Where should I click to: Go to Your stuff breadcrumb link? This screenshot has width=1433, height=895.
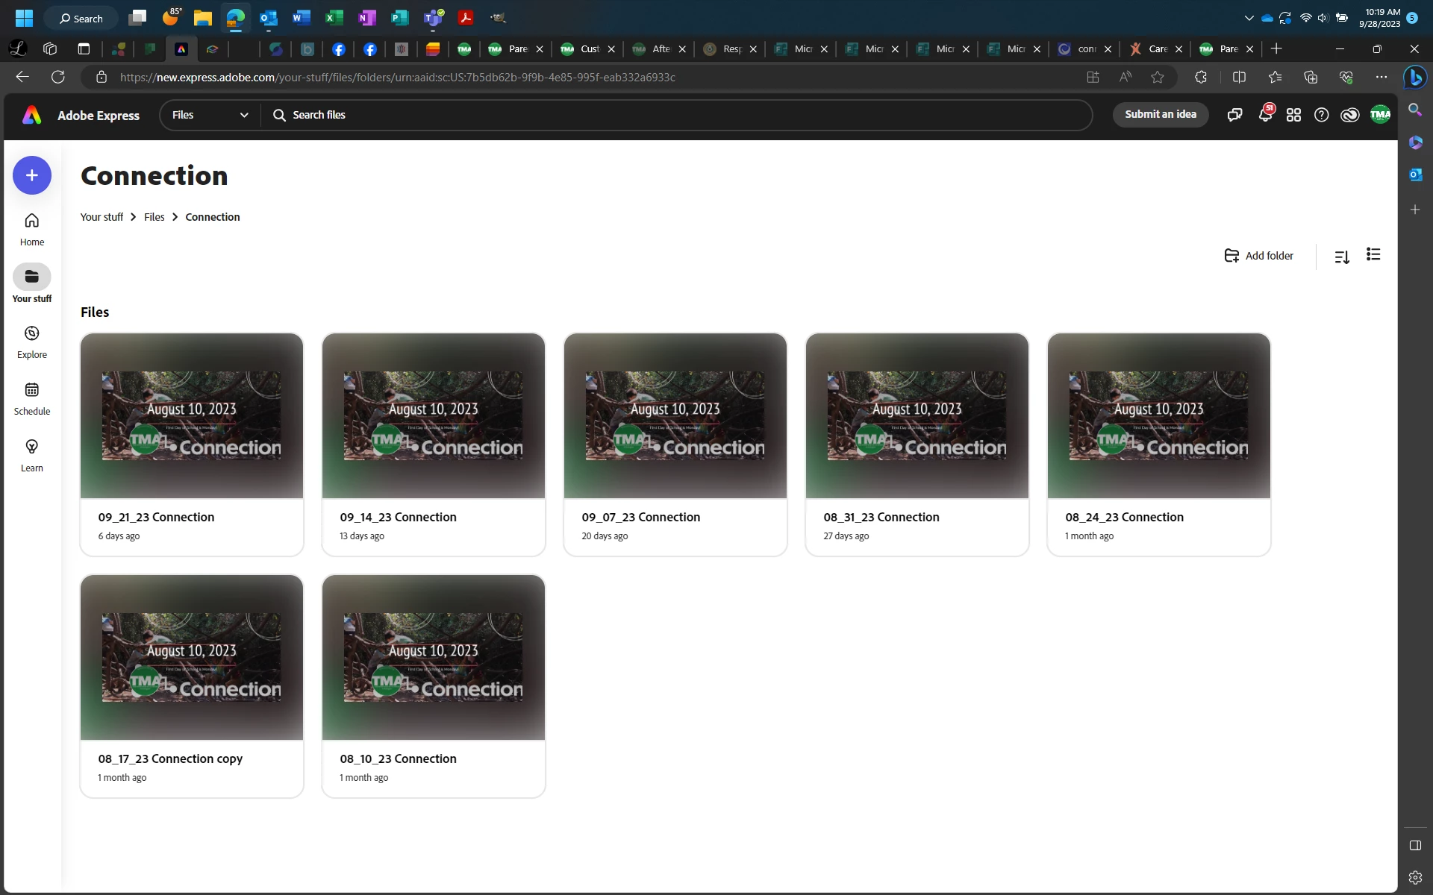pyautogui.click(x=102, y=217)
